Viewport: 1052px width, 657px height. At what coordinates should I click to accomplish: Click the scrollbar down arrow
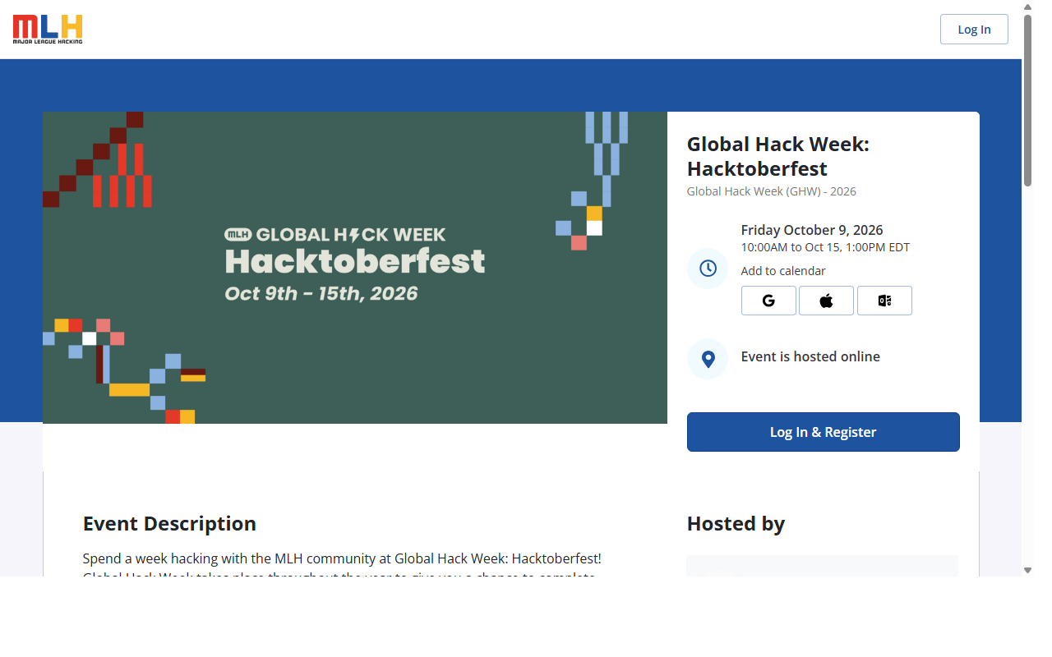pyautogui.click(x=1027, y=570)
